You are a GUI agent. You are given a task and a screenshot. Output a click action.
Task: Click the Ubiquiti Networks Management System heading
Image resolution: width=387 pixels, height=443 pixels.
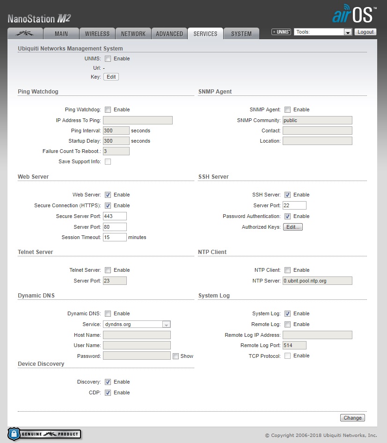[x=70, y=49]
